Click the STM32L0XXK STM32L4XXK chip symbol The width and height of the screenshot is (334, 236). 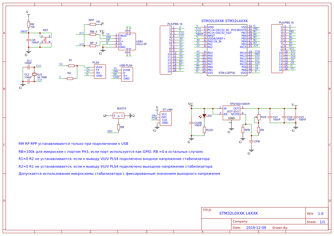[227, 50]
